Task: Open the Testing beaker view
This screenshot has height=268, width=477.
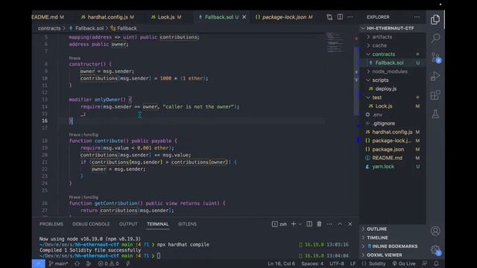Action: 435,114
